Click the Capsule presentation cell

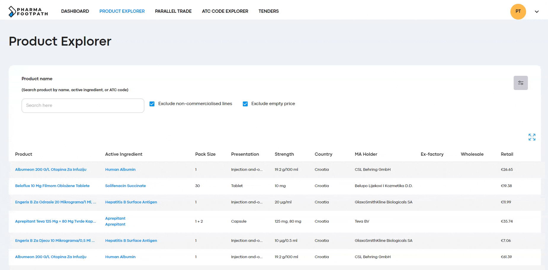click(x=239, y=221)
